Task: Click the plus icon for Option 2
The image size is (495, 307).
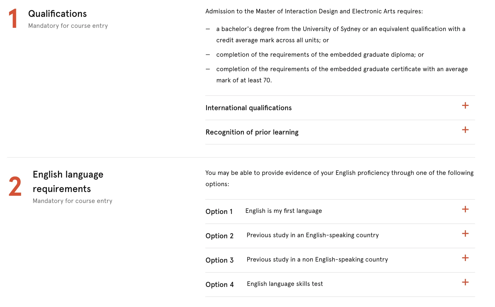Action: 465,233
